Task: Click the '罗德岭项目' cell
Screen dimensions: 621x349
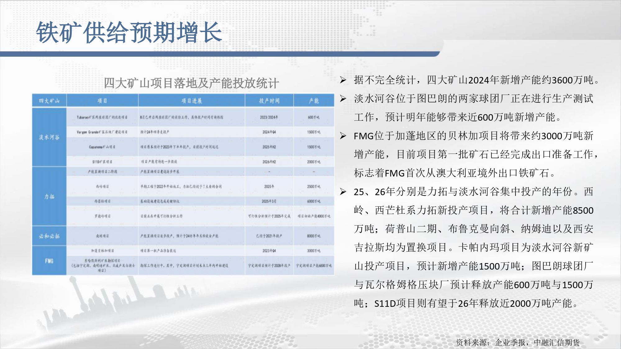Action: [102, 216]
